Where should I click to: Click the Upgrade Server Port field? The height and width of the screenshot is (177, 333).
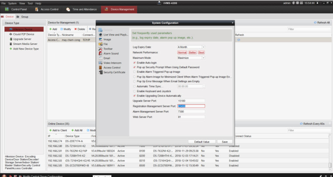coord(191,101)
